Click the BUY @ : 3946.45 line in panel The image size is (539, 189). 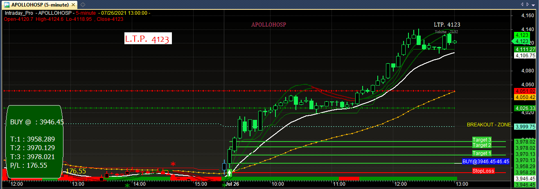pyautogui.click(x=37, y=122)
